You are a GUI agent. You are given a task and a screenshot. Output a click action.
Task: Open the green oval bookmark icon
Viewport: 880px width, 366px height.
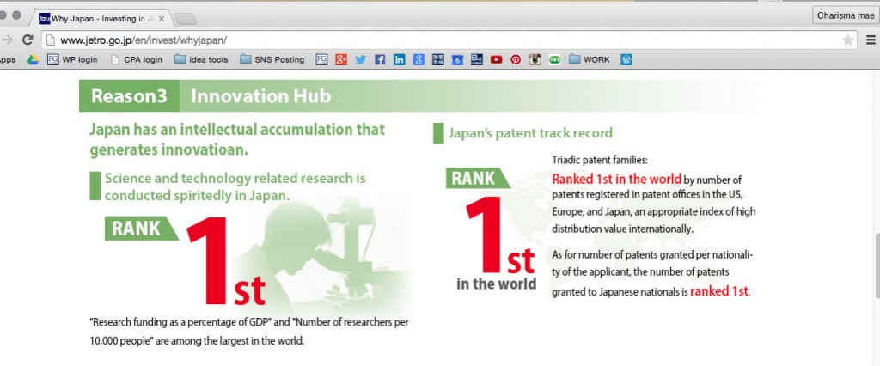click(554, 59)
